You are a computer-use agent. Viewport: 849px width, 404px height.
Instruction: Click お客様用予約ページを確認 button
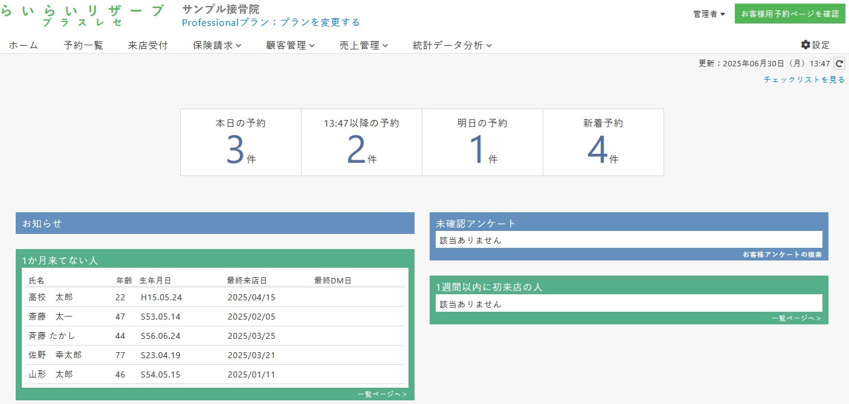coord(790,14)
